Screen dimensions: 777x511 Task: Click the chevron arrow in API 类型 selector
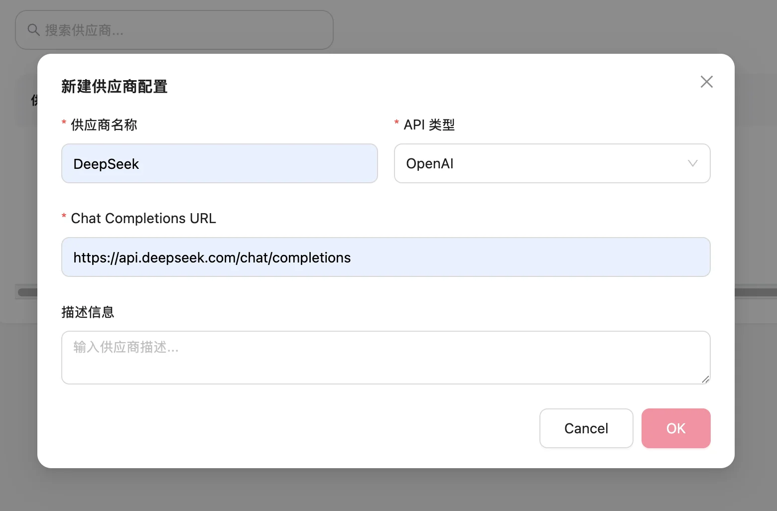point(692,163)
